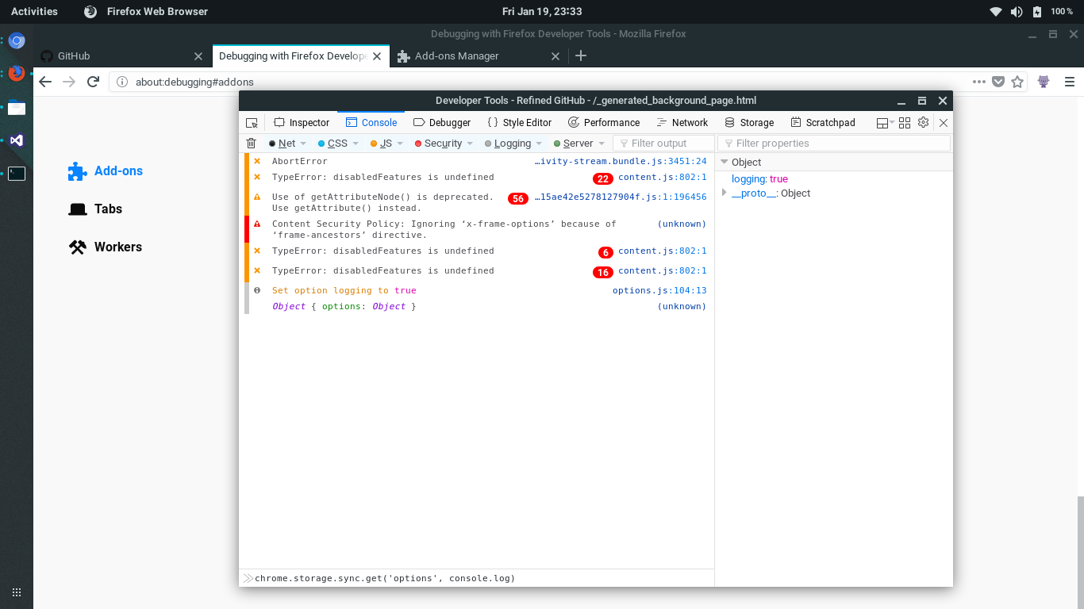Click the element picker icon in Developer Tools

point(252,123)
